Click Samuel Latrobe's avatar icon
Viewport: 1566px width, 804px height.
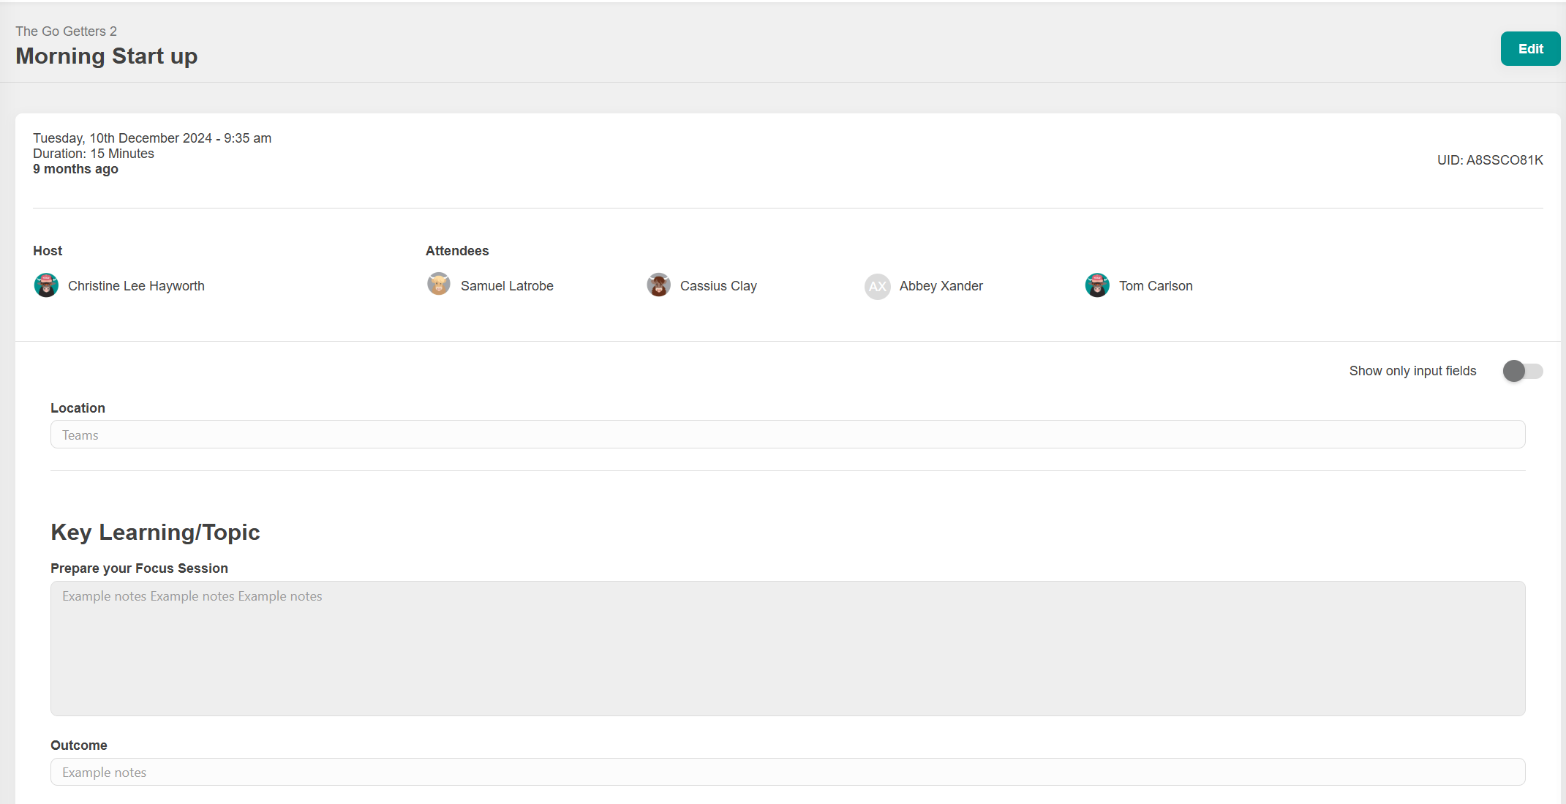(439, 285)
